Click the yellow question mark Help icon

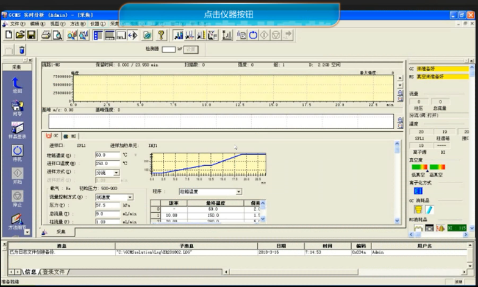(161, 35)
